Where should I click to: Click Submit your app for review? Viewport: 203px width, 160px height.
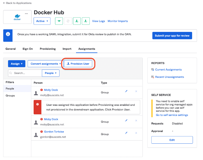pos(172,36)
